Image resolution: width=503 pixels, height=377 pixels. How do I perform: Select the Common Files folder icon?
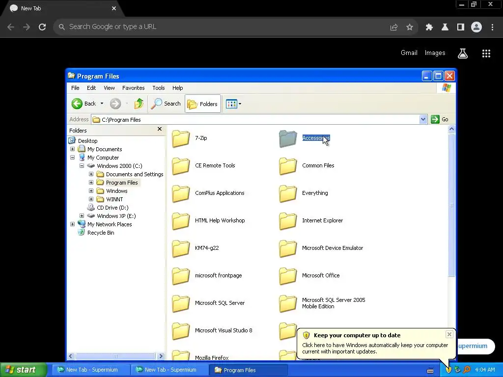[x=288, y=166]
